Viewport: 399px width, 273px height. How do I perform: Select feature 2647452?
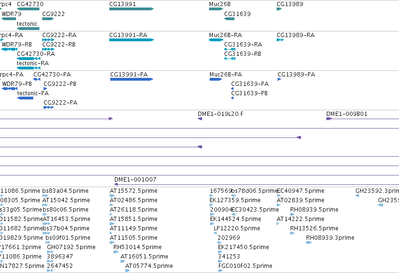pyautogui.click(x=60, y=266)
